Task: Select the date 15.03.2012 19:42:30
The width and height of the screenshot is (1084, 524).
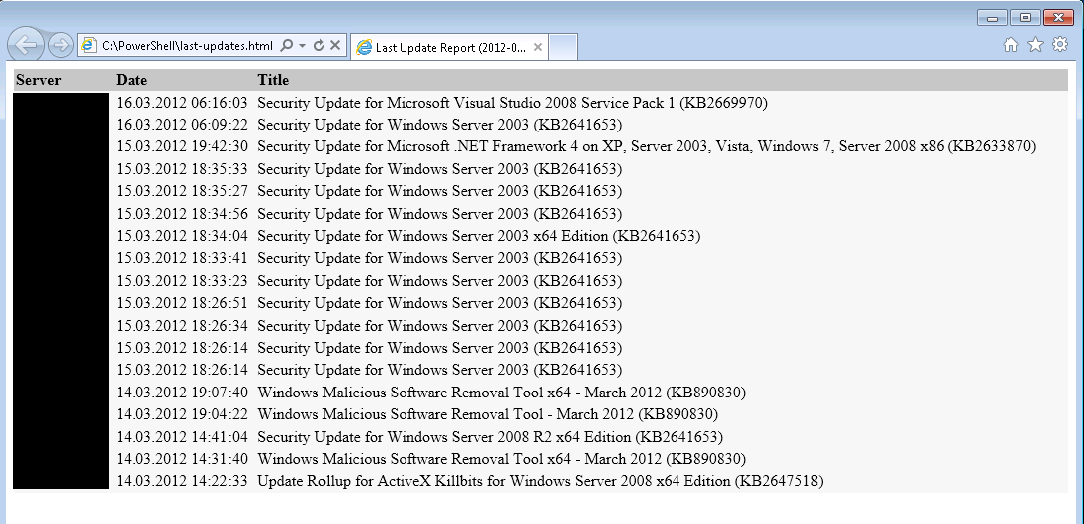Action: coord(181,146)
